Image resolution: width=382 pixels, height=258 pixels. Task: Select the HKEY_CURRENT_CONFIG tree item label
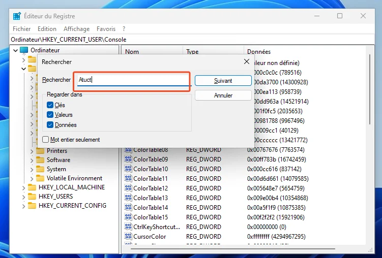pos(72,206)
